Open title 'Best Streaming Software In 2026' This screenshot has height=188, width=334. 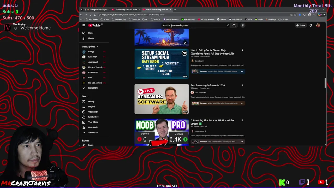click(207, 85)
